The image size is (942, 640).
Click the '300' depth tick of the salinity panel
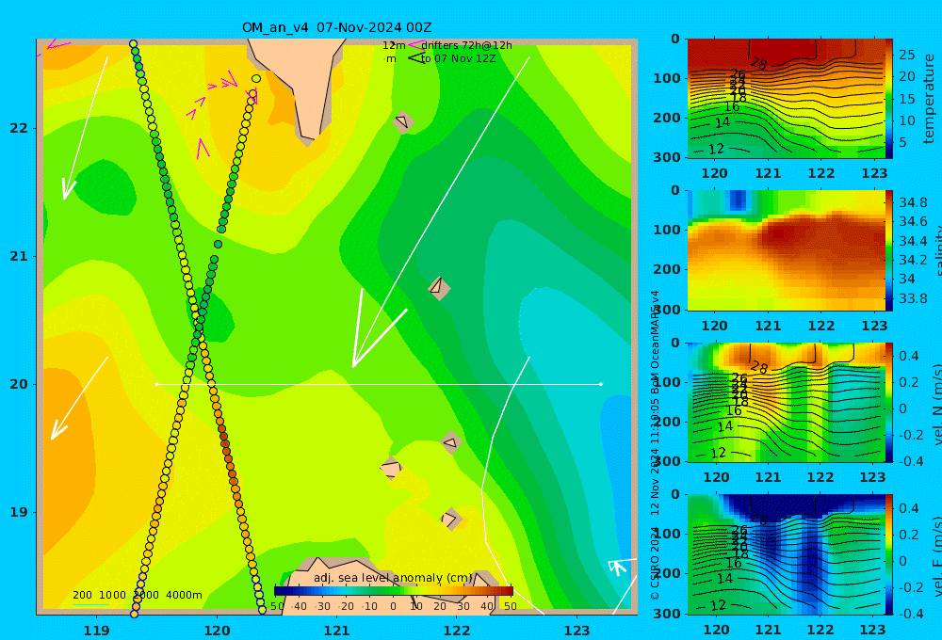(667, 310)
